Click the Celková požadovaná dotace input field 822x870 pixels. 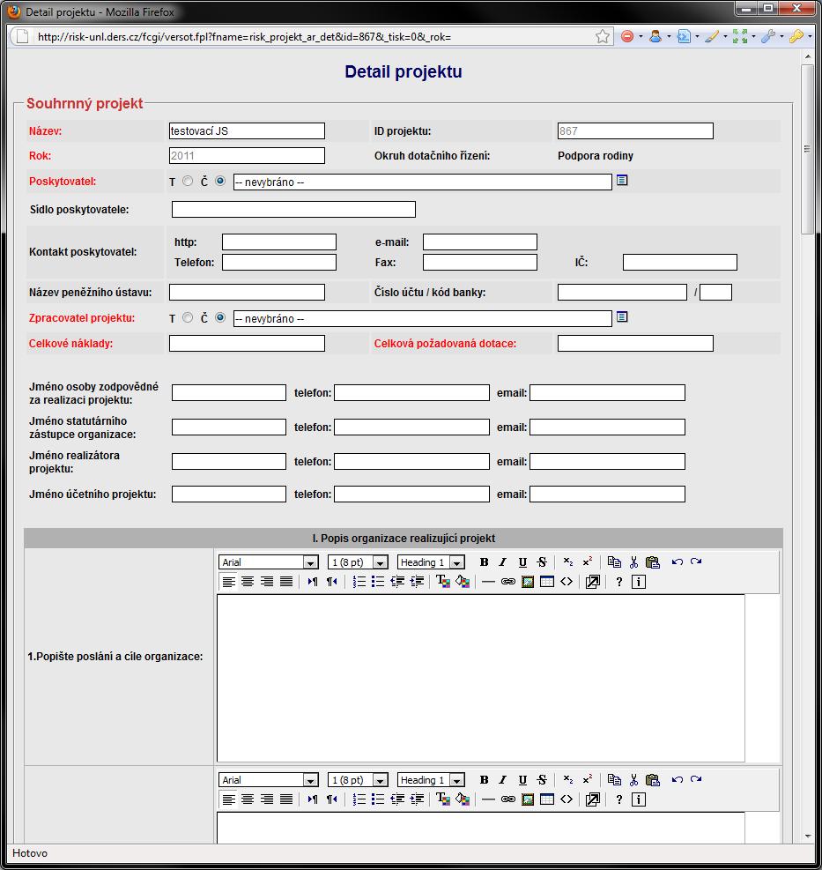click(x=635, y=344)
